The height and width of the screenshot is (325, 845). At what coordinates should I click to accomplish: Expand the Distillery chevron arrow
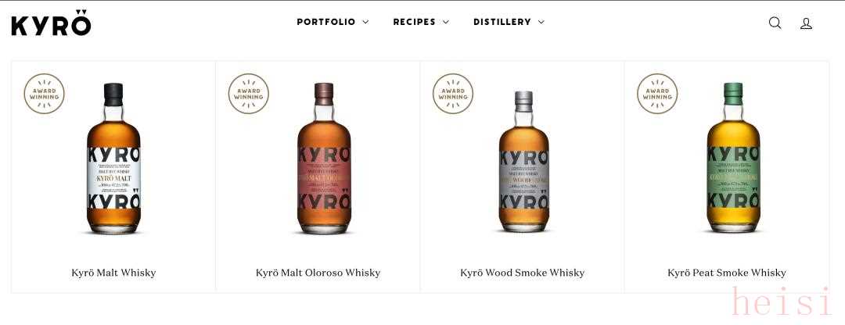pyautogui.click(x=541, y=22)
